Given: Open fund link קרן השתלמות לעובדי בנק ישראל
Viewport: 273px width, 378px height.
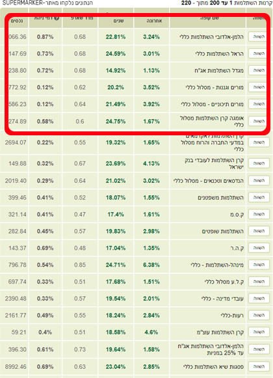Looking at the screenshot, I should coord(214,163).
